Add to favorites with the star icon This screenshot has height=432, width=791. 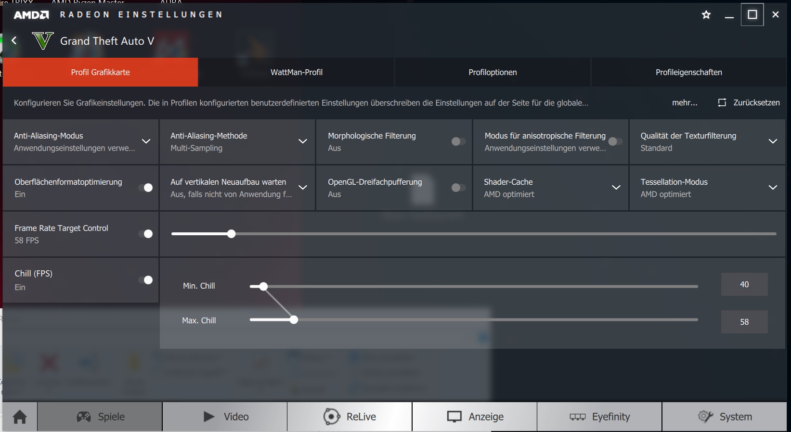(x=706, y=15)
